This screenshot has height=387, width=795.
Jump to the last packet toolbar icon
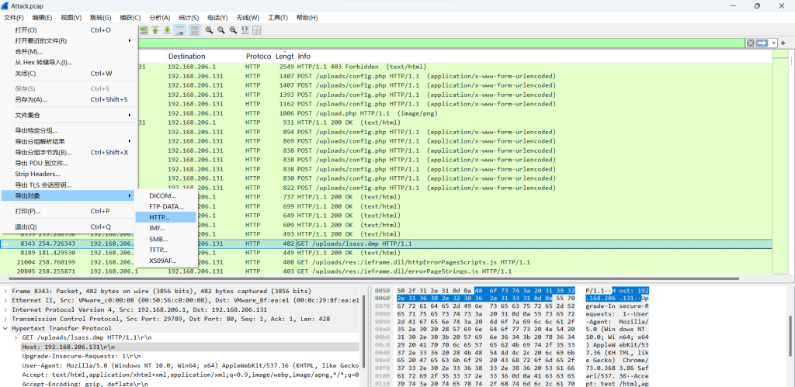167,30
